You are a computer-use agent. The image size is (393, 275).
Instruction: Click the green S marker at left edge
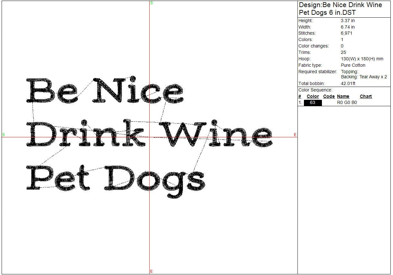point(4,134)
